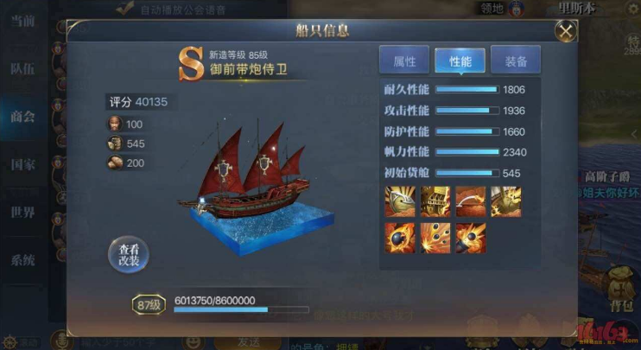
Task: Select the golden ship skill icon, second in the top row
Action: 435,201
